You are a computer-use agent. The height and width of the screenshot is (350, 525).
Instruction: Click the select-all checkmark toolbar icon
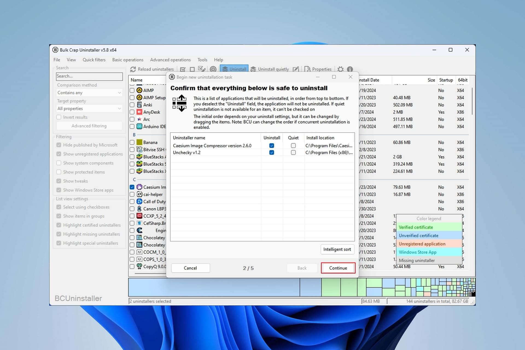click(183, 69)
